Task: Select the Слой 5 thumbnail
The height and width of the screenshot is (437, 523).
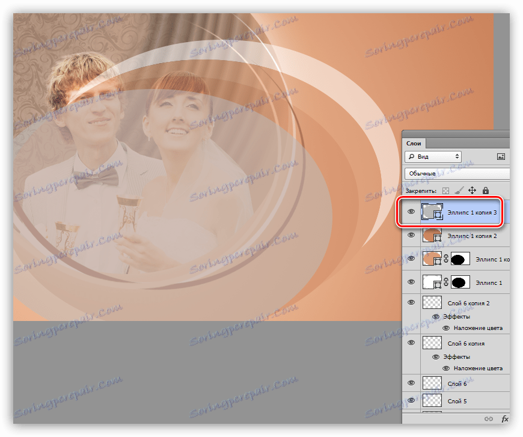Action: pyautogui.click(x=432, y=400)
